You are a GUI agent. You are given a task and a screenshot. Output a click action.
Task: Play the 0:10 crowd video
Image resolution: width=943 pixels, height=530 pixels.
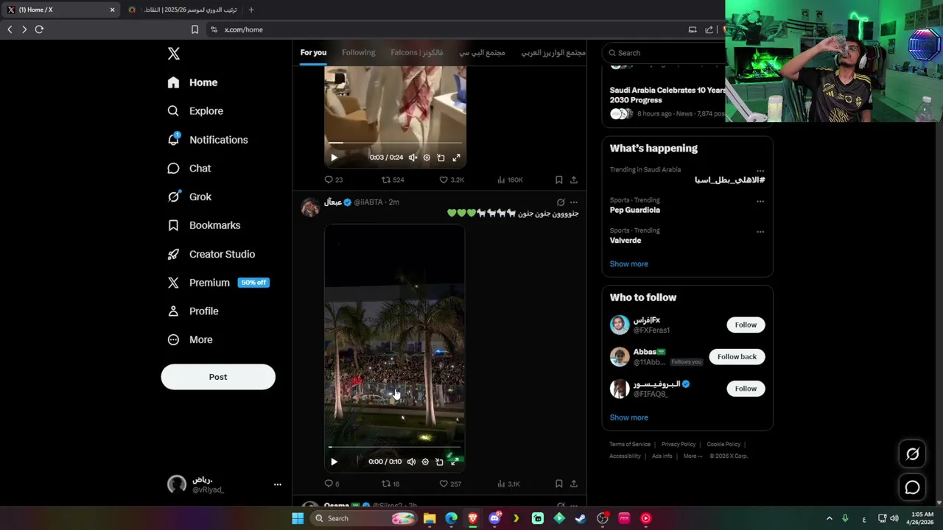[334, 462]
